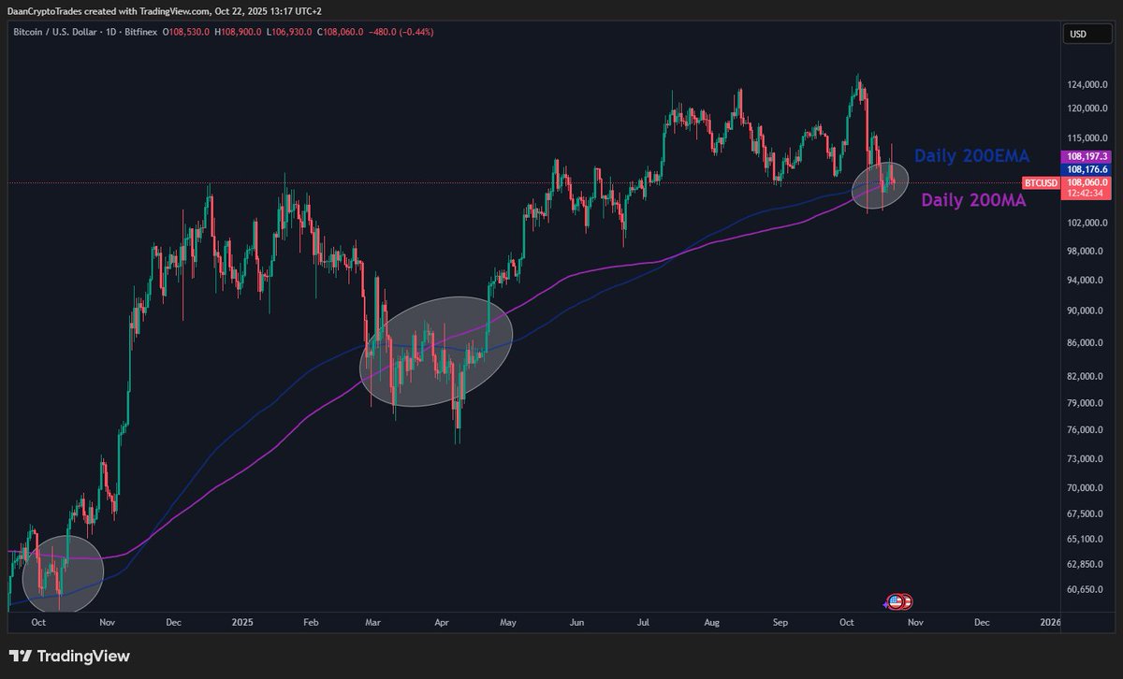The image size is (1123, 679).
Task: Click the 86,000.0 price axis label
Action: [1087, 342]
